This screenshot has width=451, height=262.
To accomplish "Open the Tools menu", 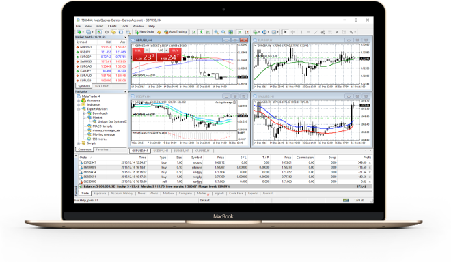I will (x=124, y=26).
